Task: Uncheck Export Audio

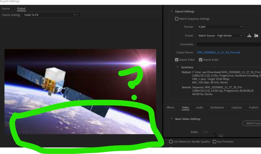Action: pyautogui.click(x=201, y=60)
